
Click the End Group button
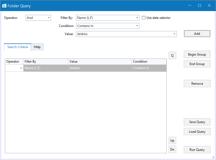197,64
